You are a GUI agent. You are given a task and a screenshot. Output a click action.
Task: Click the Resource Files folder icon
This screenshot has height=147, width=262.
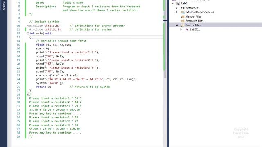[x=183, y=21]
